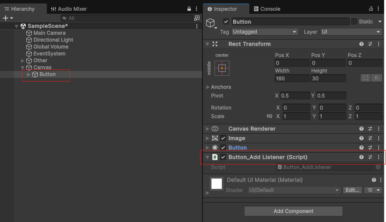Expand the Image component foldout
This screenshot has width=386, height=222.
point(208,138)
